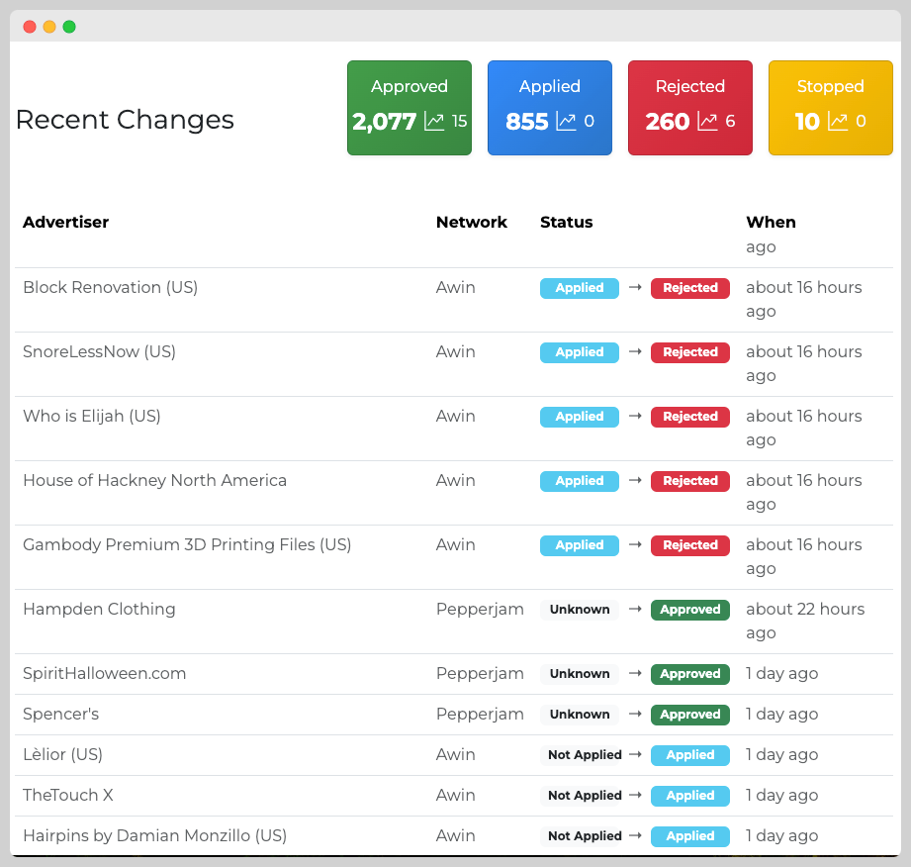
Task: Open the blue Applied 855 card
Action: (550, 108)
